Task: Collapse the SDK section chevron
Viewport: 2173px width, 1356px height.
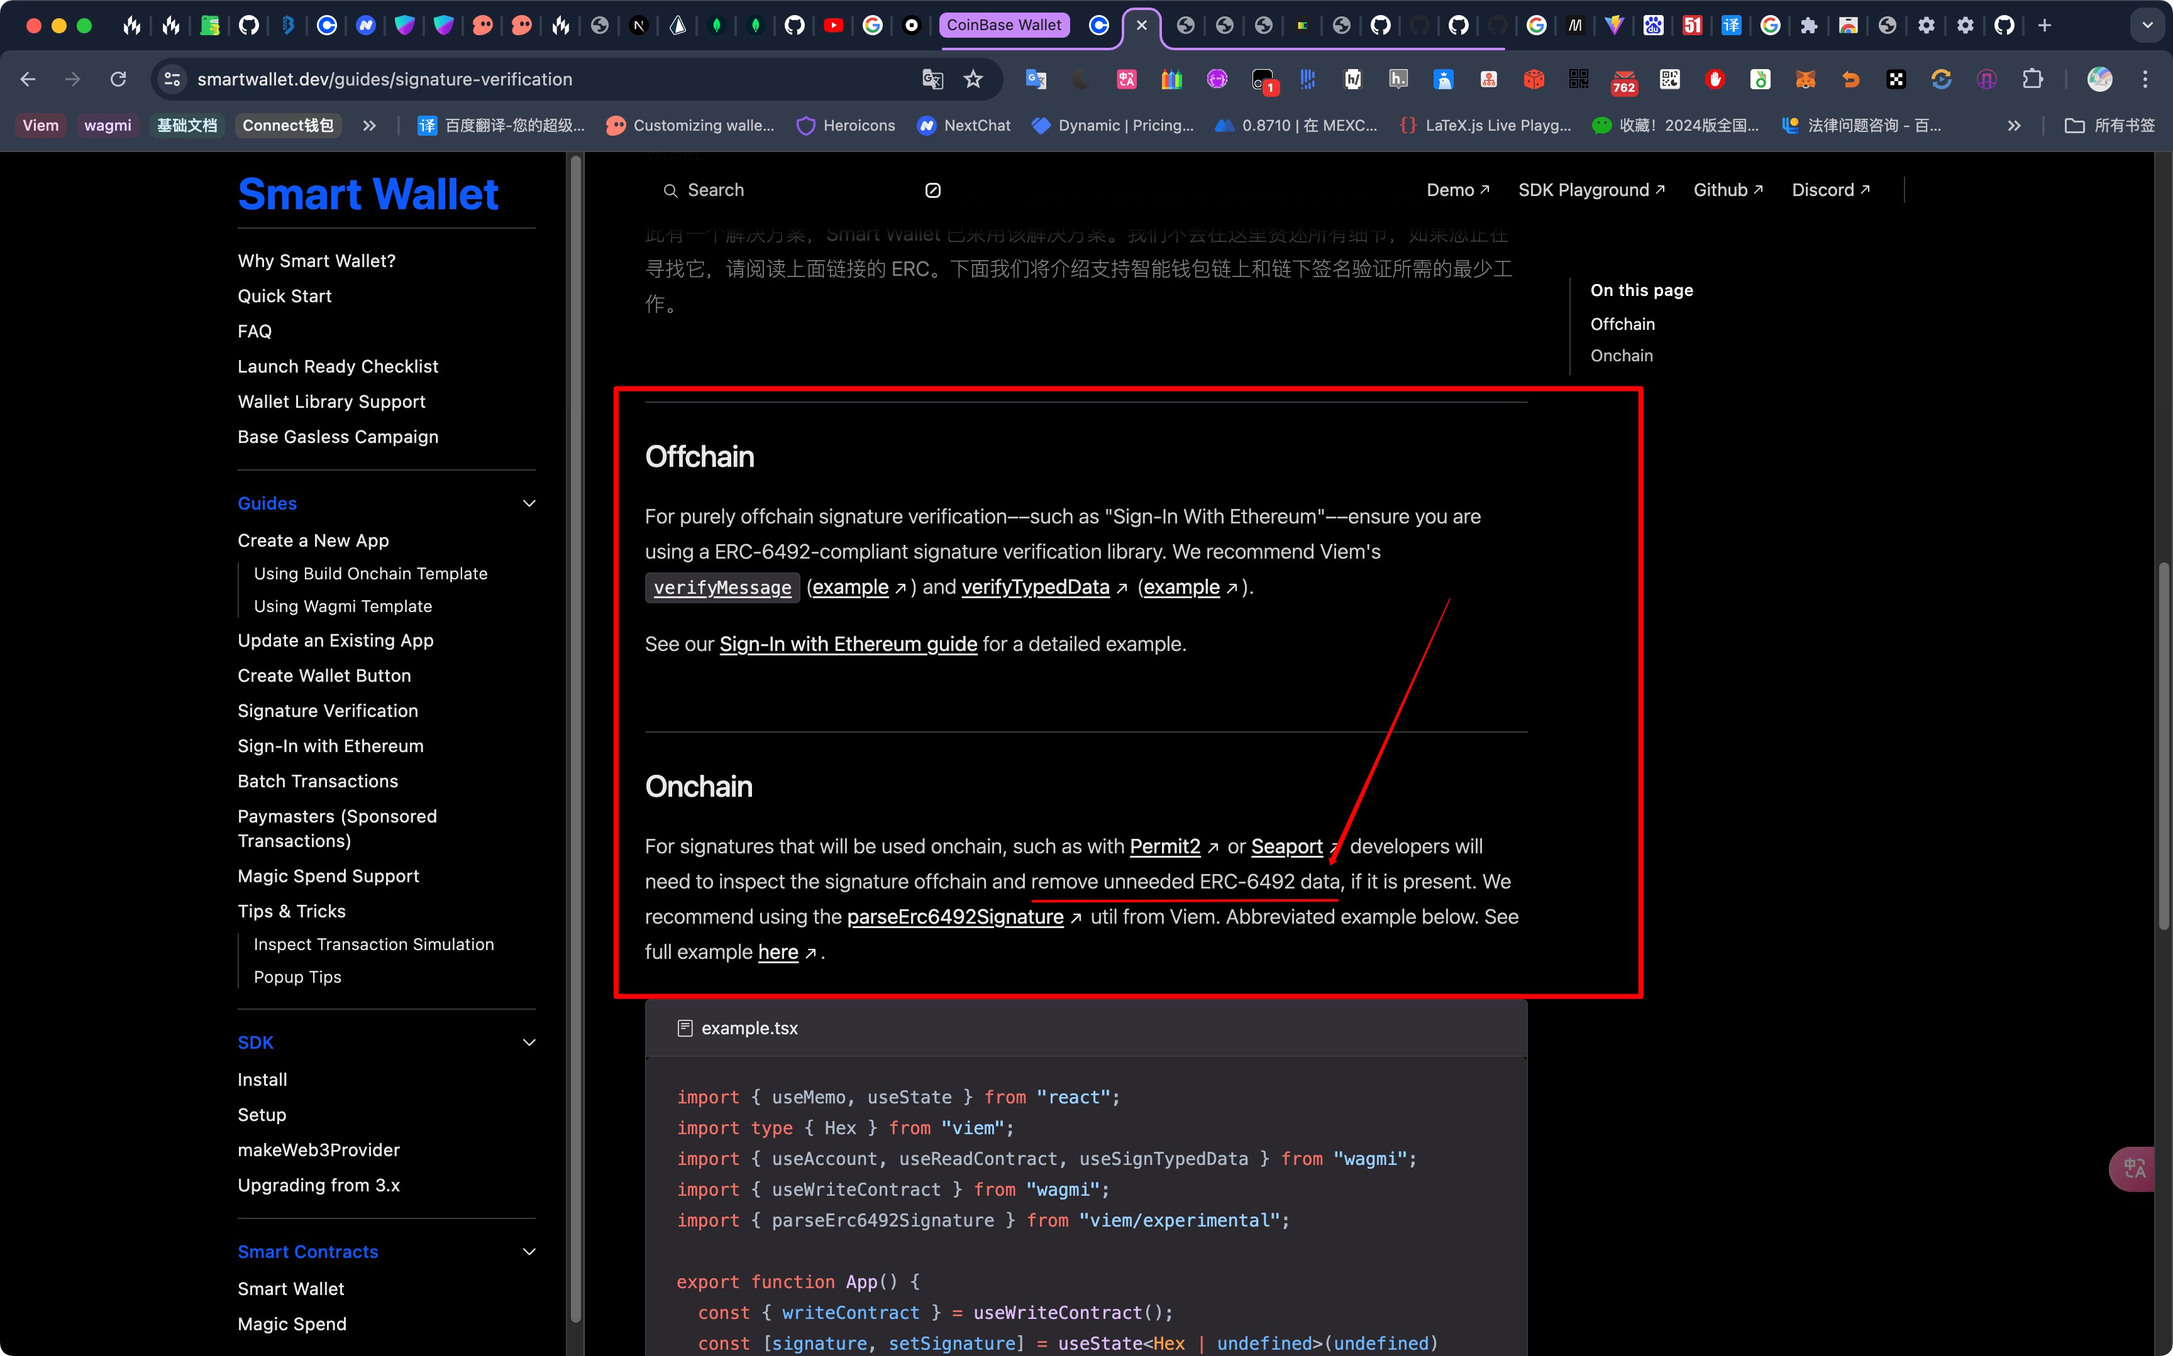Action: coord(529,1042)
